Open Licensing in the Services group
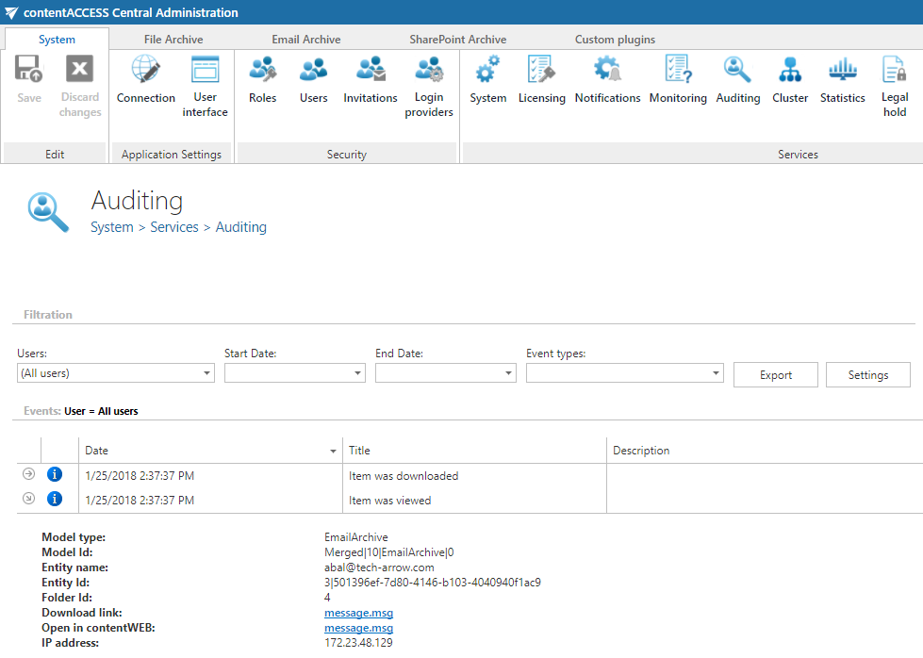The height and width of the screenshot is (658, 923). click(x=541, y=80)
